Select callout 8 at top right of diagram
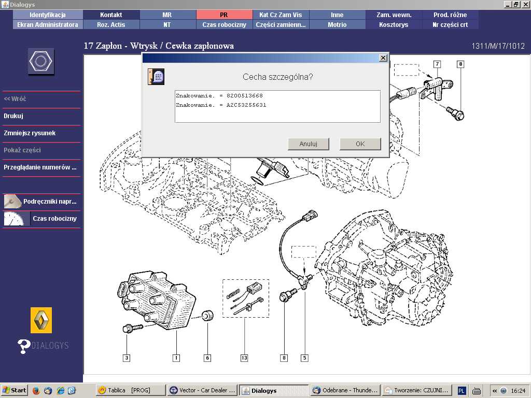This screenshot has height=398, width=531. tap(460, 64)
